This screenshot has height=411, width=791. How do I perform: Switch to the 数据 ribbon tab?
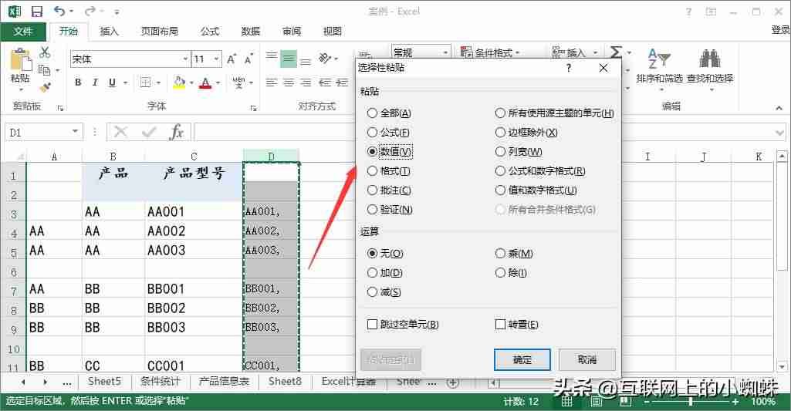[x=250, y=32]
